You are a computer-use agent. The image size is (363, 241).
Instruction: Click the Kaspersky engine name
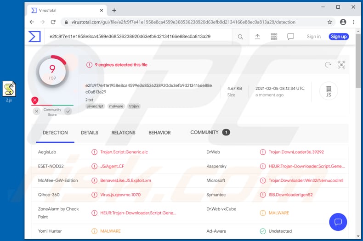coord(216,166)
